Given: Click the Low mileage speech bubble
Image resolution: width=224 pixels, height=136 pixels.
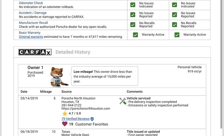Looking at the screenshot, I should click(104, 76).
